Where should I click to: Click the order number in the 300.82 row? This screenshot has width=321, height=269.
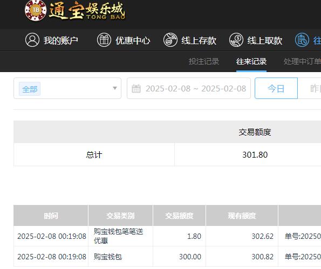pos(303,257)
